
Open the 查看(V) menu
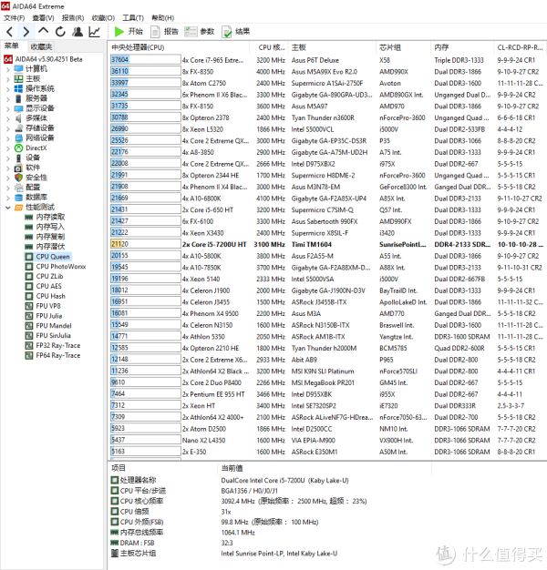click(x=43, y=18)
